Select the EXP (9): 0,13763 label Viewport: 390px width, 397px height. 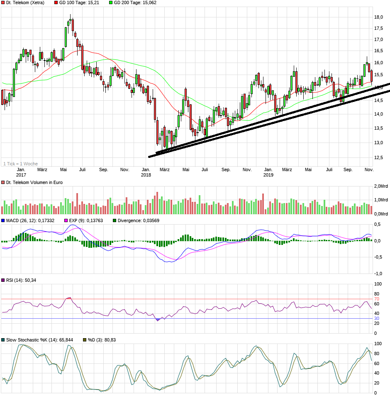86,220
